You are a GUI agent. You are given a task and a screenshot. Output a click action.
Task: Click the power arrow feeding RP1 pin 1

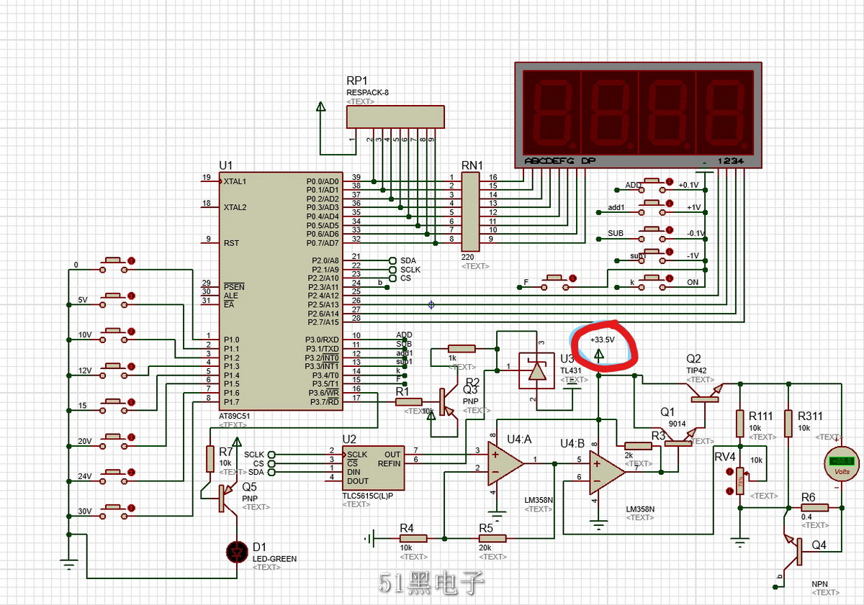[x=320, y=108]
